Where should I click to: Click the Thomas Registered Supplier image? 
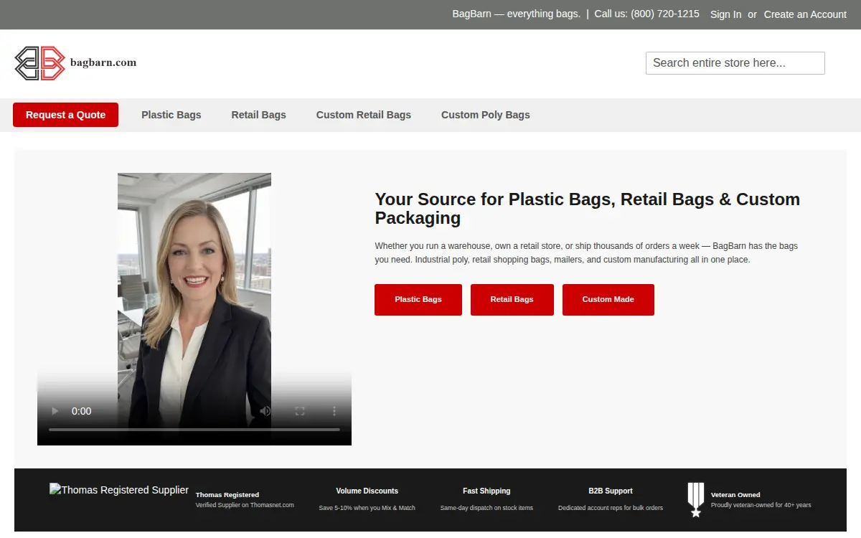tap(119, 490)
